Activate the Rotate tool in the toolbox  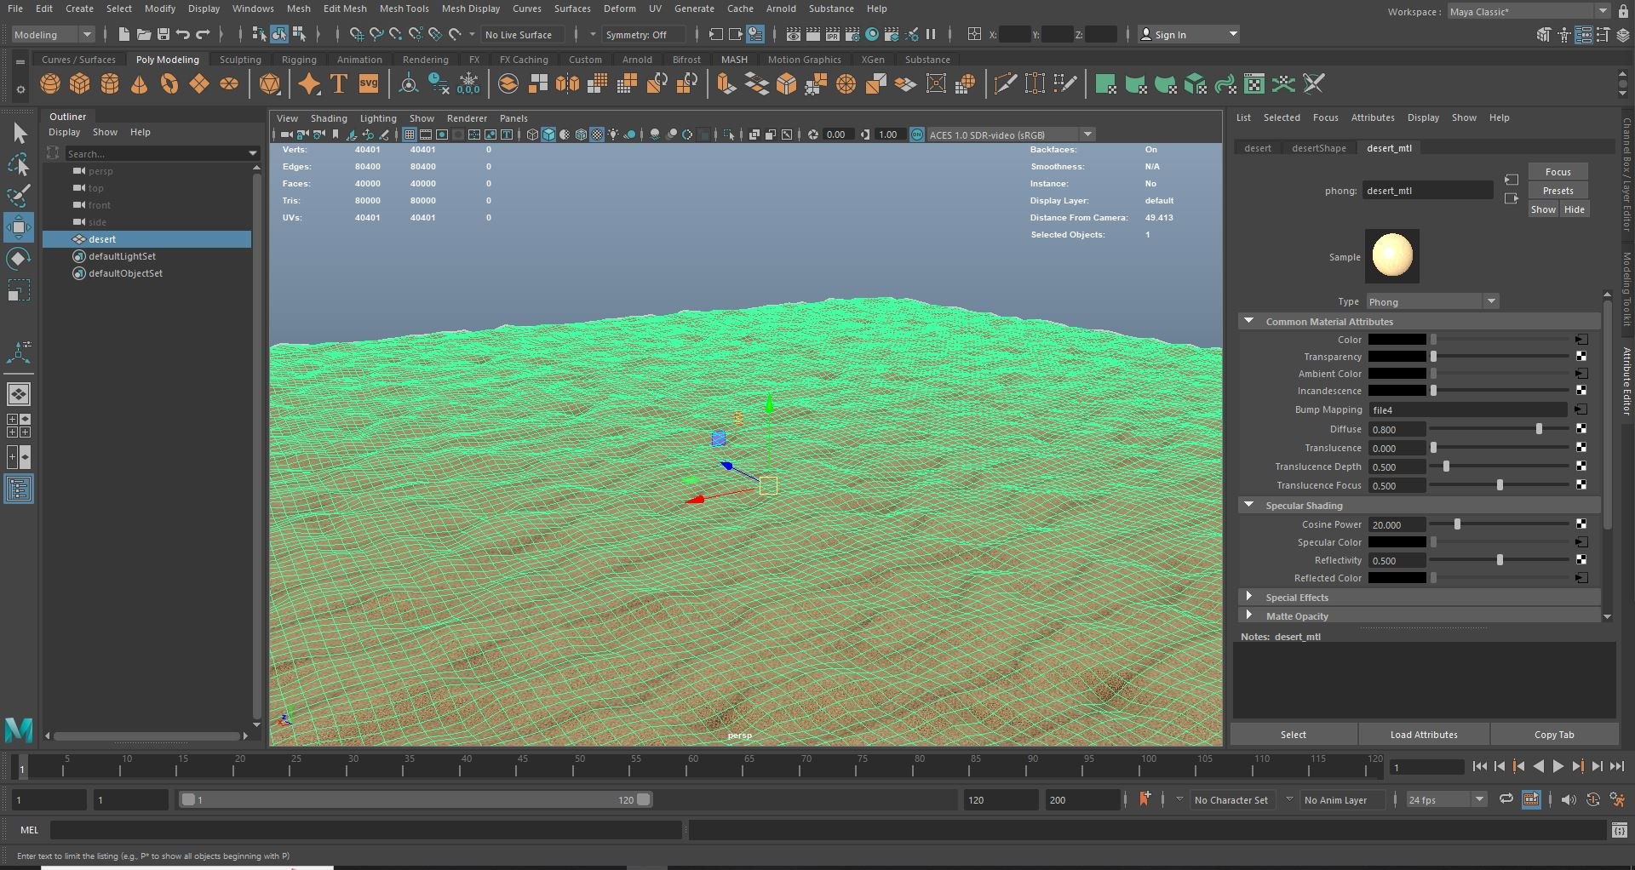19,259
